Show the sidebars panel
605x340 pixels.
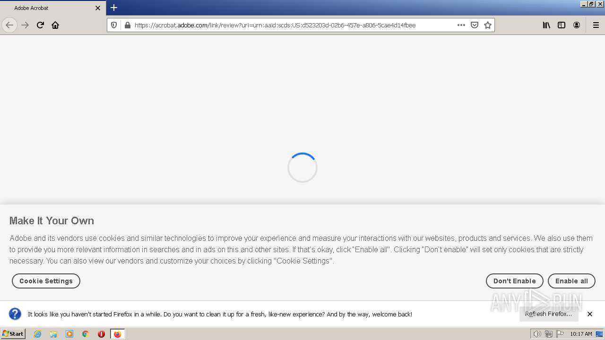tap(562, 25)
